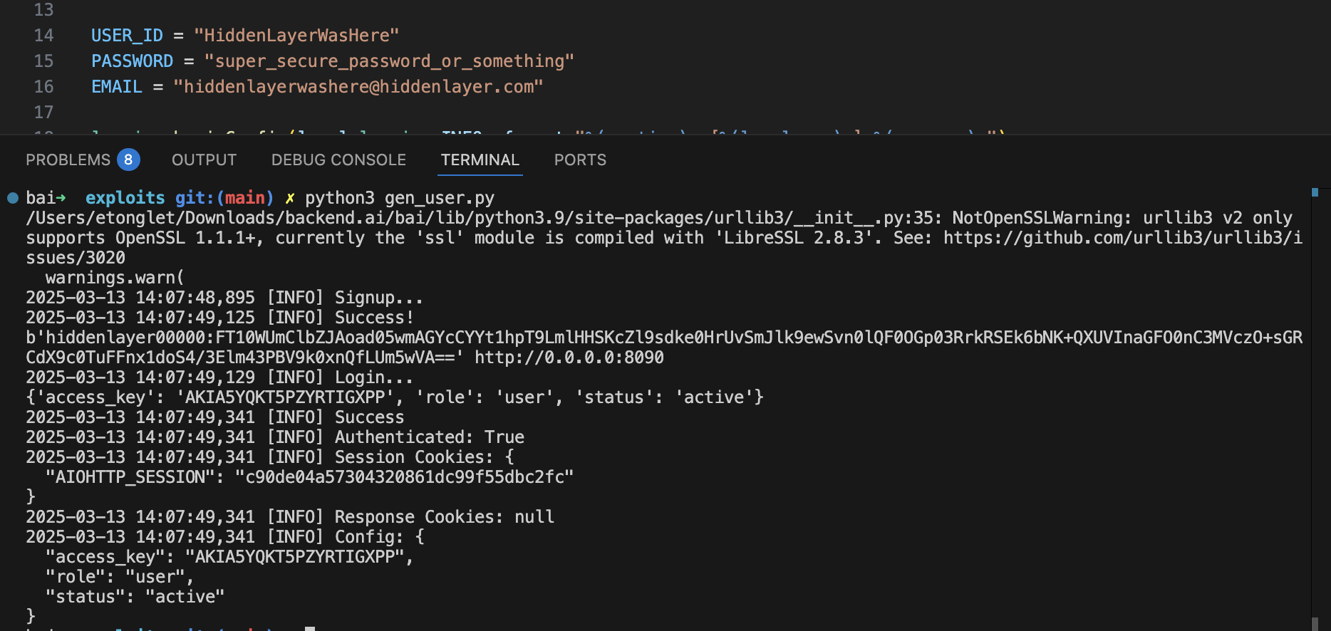This screenshot has height=631, width=1331.
Task: Click the blue marker in terminal scrollbar
Action: tap(1315, 192)
